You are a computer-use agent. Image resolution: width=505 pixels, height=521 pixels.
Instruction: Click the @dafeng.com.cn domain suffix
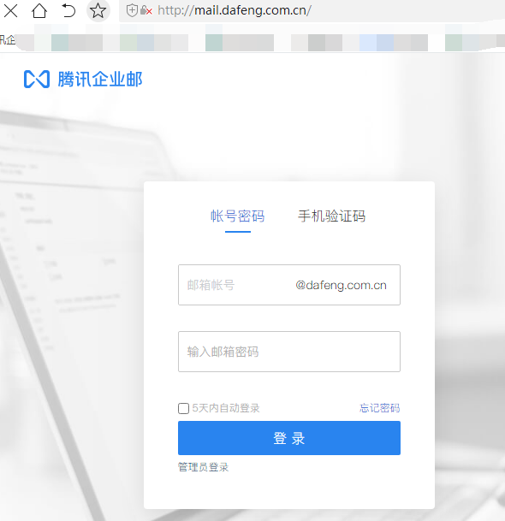click(342, 285)
